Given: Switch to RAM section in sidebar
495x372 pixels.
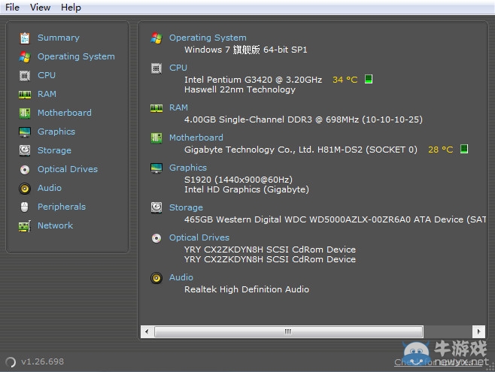Looking at the screenshot, I should (x=47, y=94).
